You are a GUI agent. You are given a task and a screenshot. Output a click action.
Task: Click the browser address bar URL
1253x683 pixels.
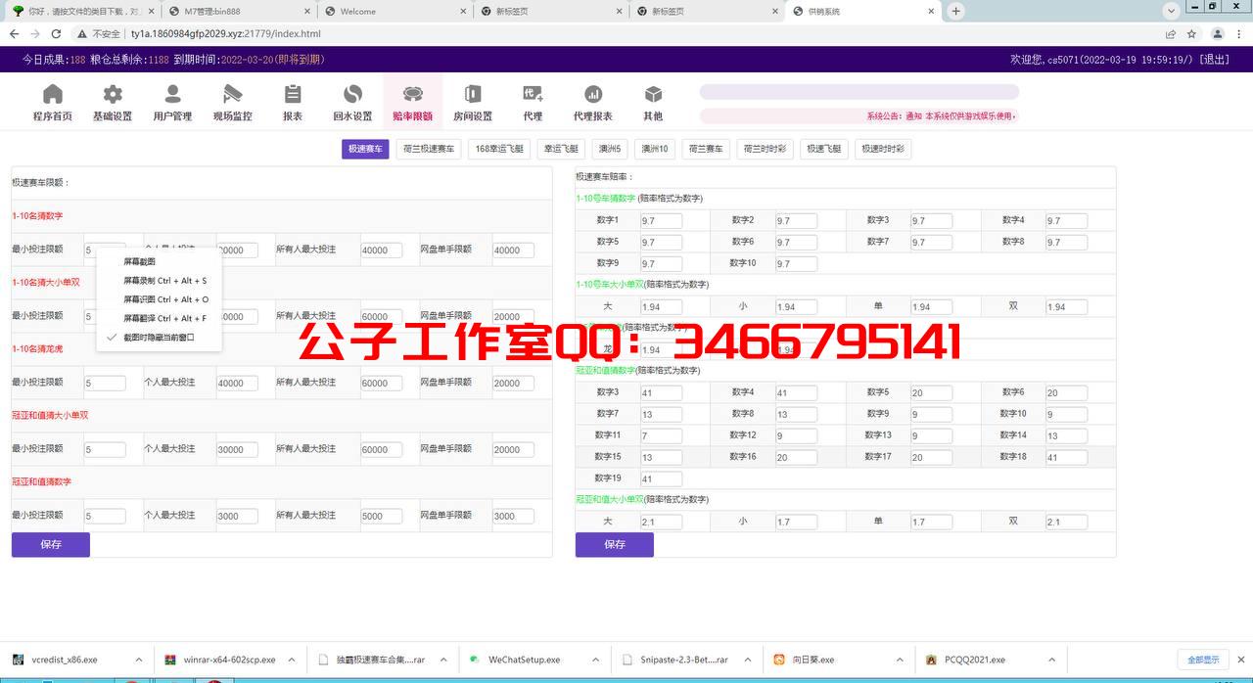pos(225,33)
